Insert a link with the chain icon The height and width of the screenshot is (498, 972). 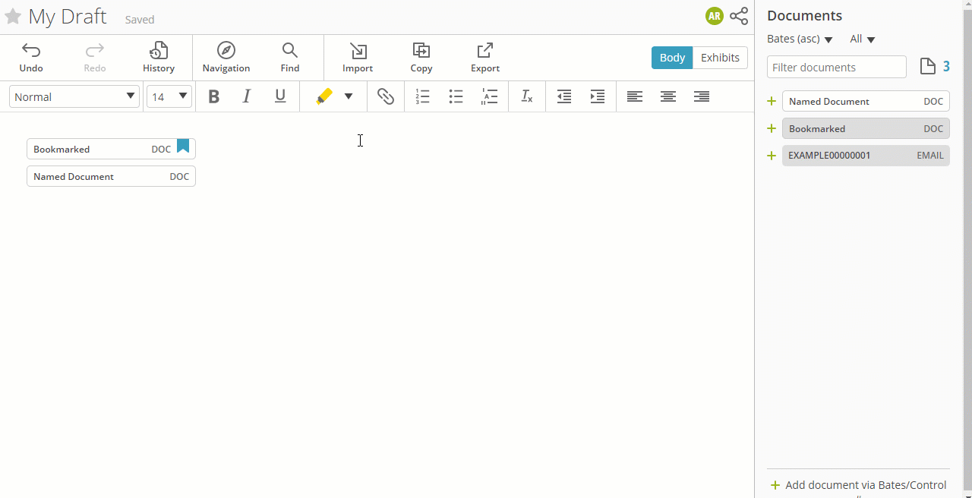(x=386, y=96)
